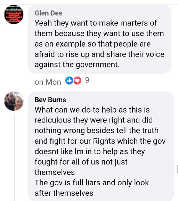Image resolution: width=178 pixels, height=201 pixels.
Task: Click the "on Mon" comment timestamp
Action: (x=48, y=82)
